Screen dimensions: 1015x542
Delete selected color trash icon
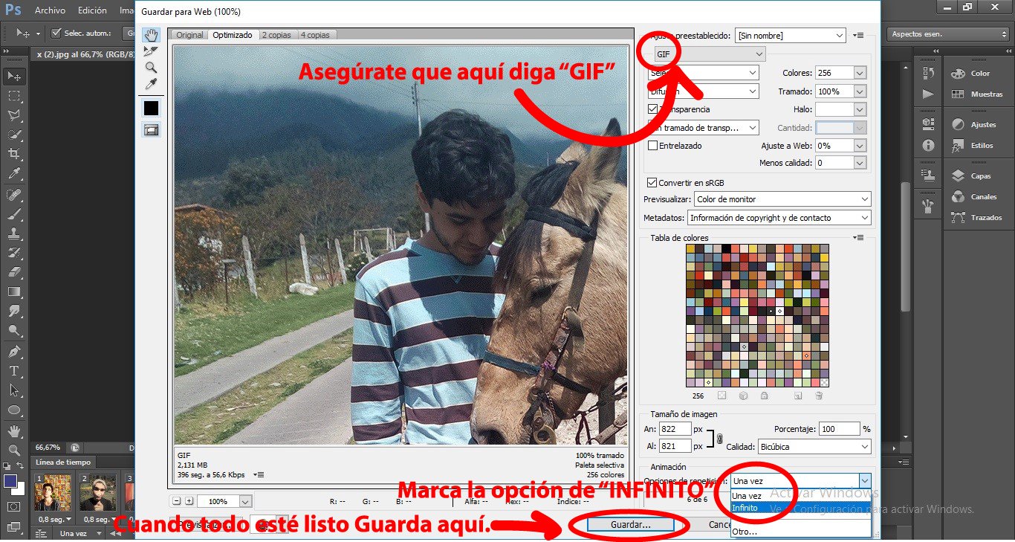click(819, 396)
